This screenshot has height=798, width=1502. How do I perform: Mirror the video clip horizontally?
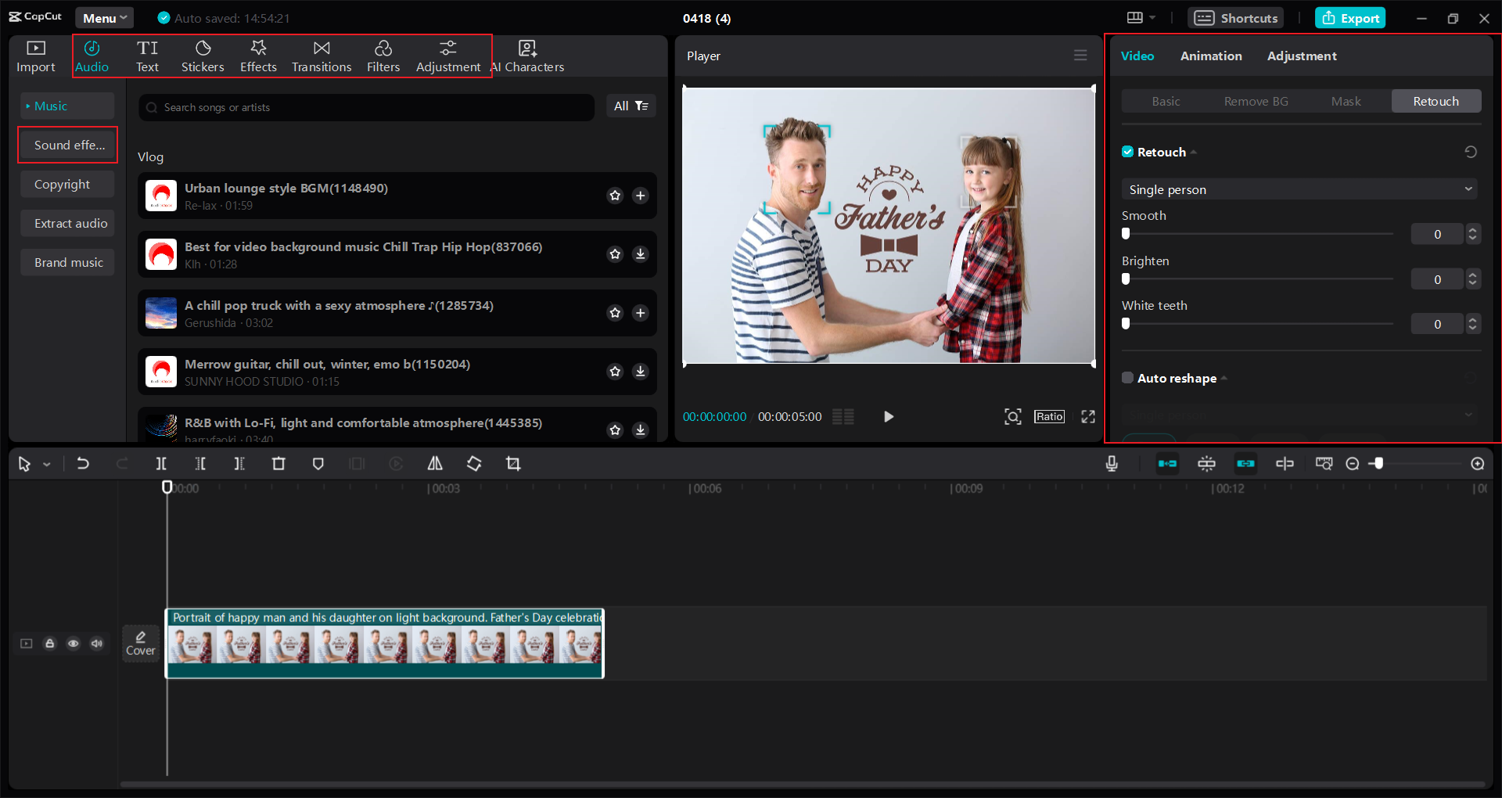coord(435,463)
